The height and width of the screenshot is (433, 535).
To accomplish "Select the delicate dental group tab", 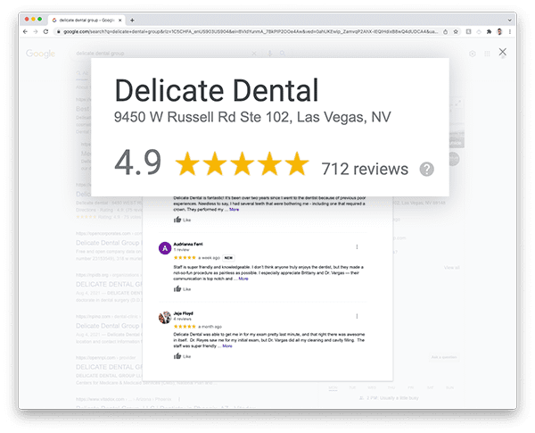I will point(87,21).
